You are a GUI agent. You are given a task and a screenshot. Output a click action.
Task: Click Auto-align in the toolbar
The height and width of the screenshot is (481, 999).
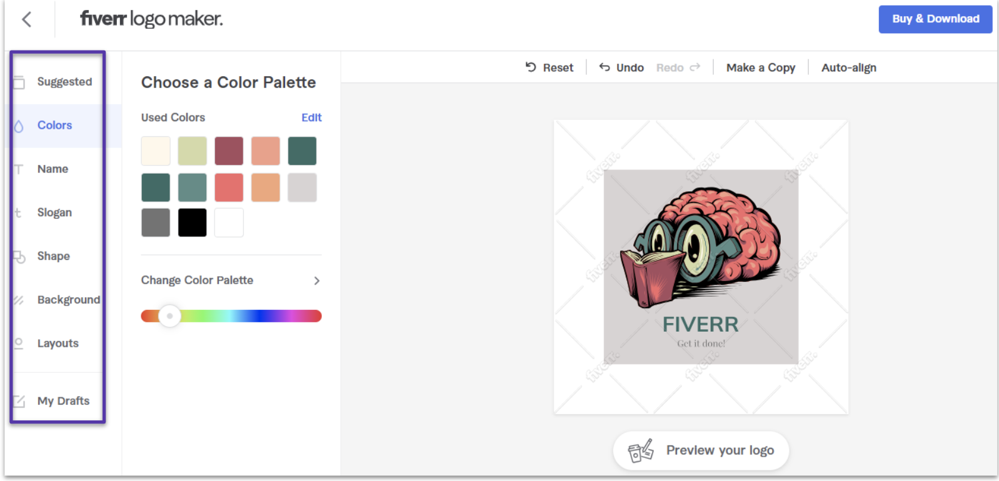(x=848, y=67)
